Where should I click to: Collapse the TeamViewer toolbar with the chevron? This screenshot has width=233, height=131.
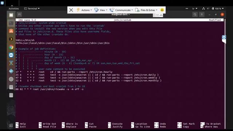coord(161,15)
